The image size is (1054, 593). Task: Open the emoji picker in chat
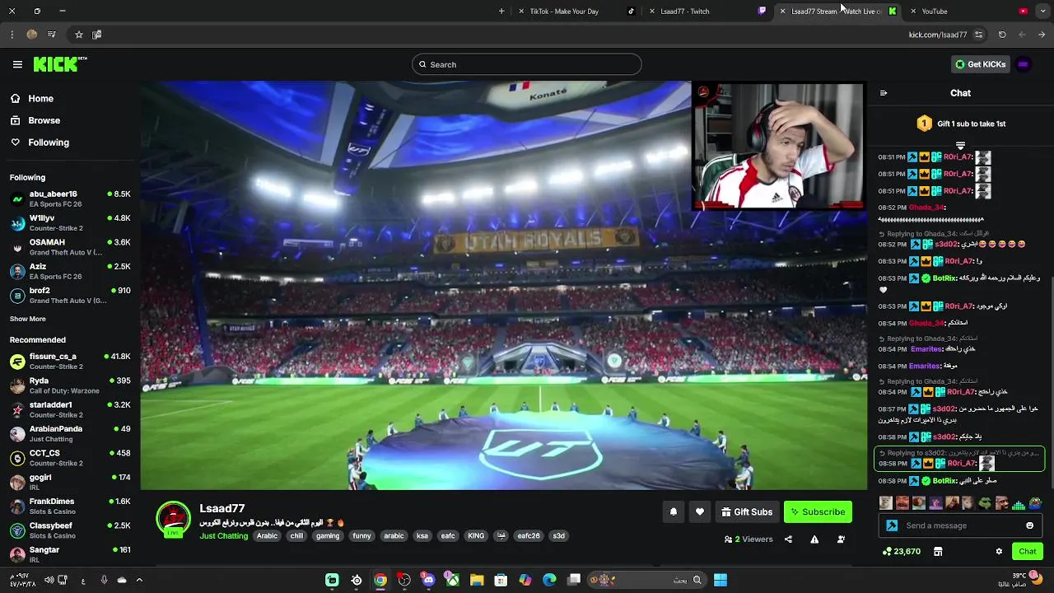point(1029,525)
